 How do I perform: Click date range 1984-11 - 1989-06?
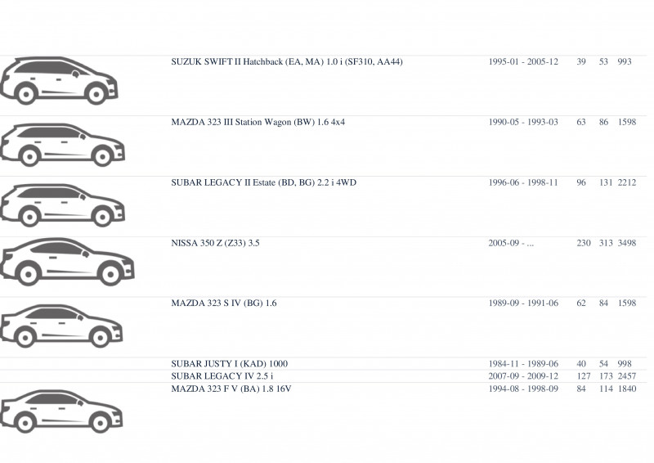pyautogui.click(x=523, y=364)
